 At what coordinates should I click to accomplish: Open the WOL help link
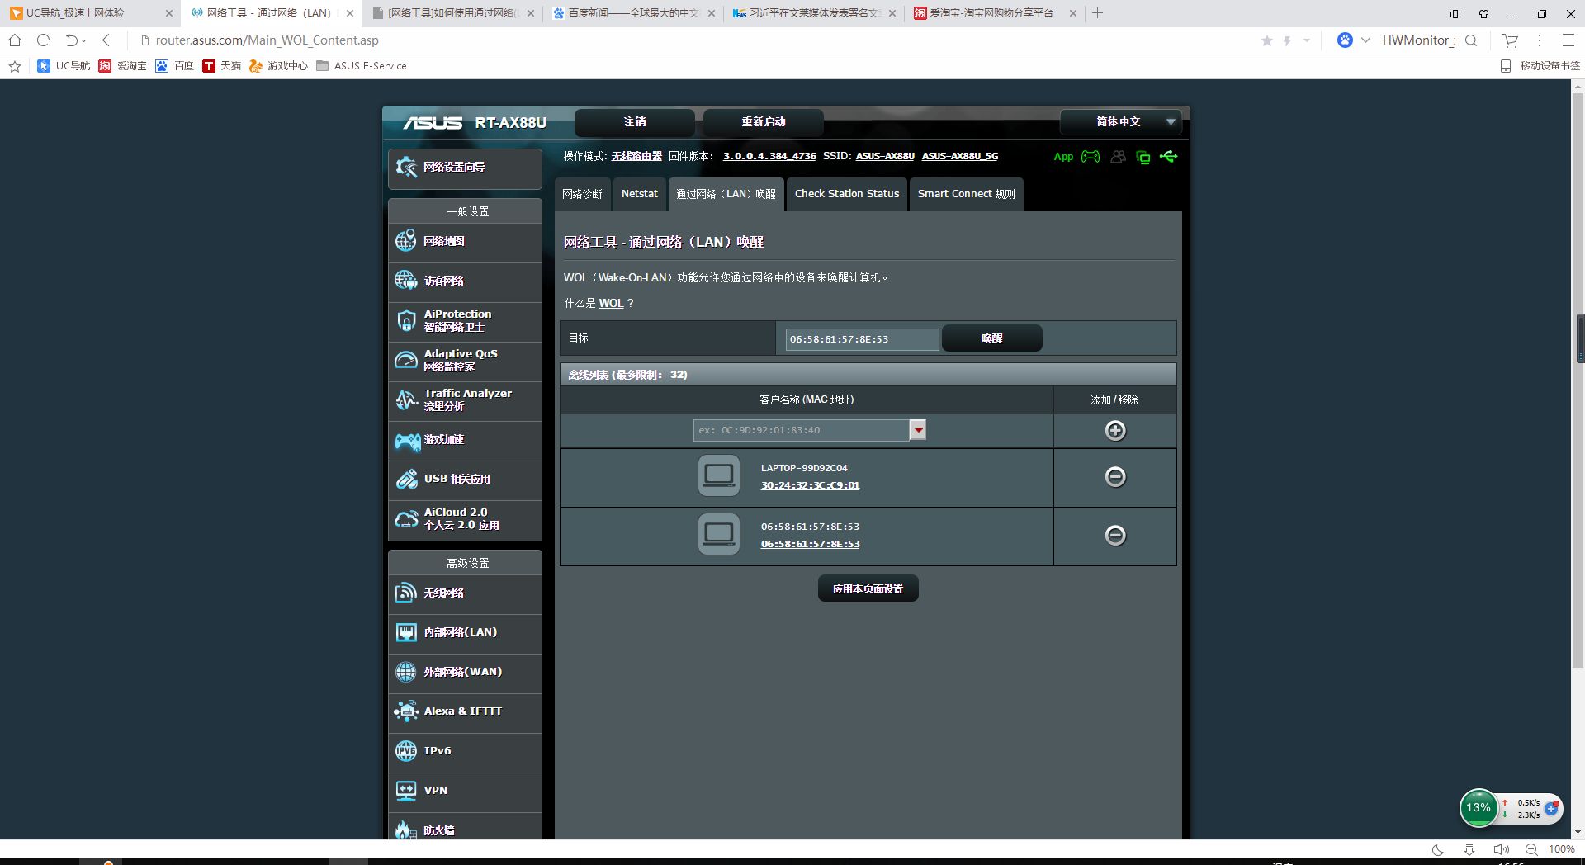point(611,303)
